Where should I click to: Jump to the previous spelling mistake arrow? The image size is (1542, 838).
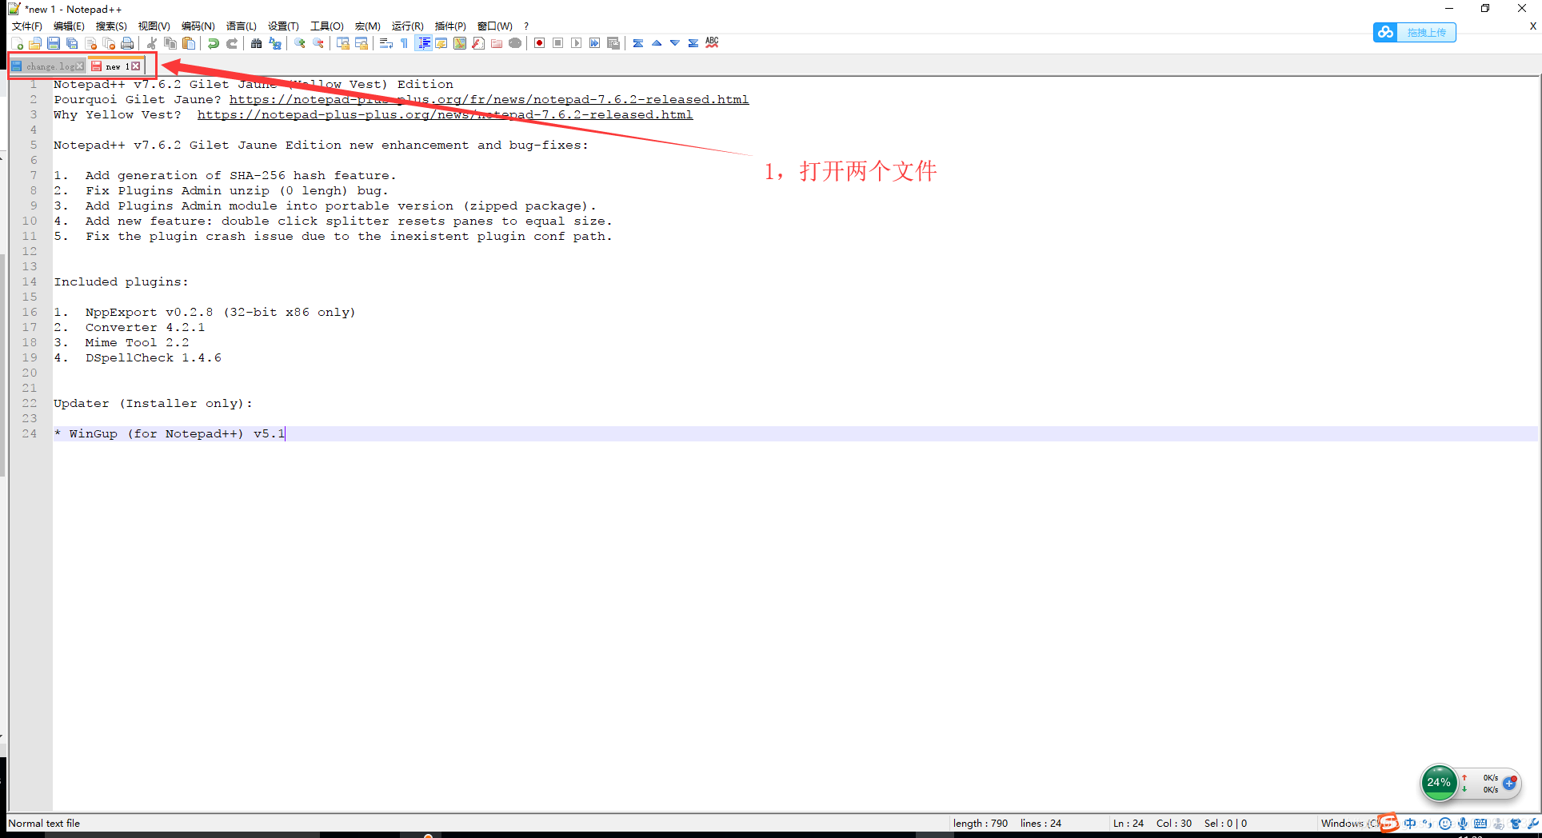657,43
